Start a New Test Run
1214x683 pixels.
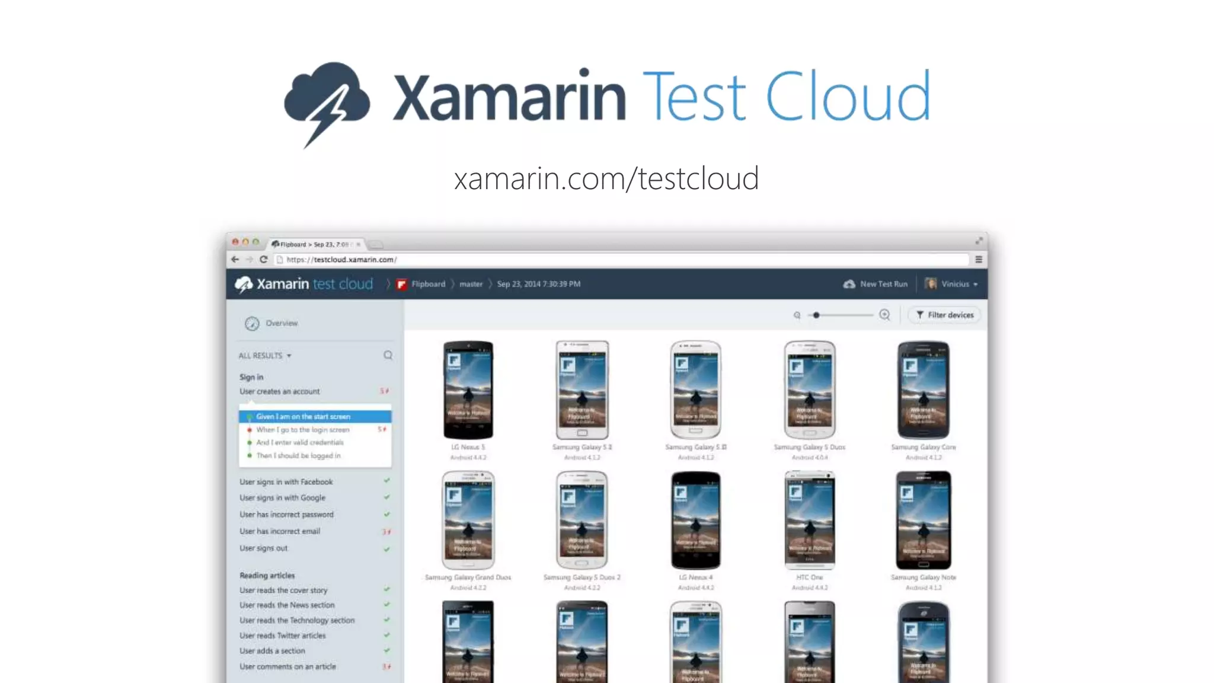(x=876, y=284)
